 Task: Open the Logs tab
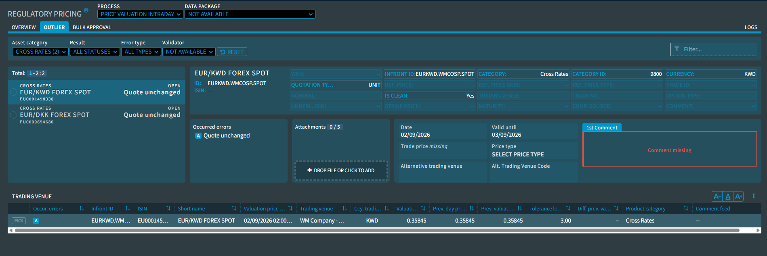tap(751, 27)
